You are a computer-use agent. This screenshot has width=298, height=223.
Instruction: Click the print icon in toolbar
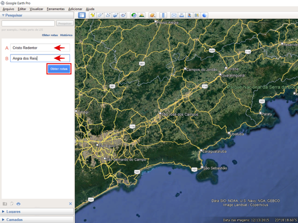(x=182, y=15)
